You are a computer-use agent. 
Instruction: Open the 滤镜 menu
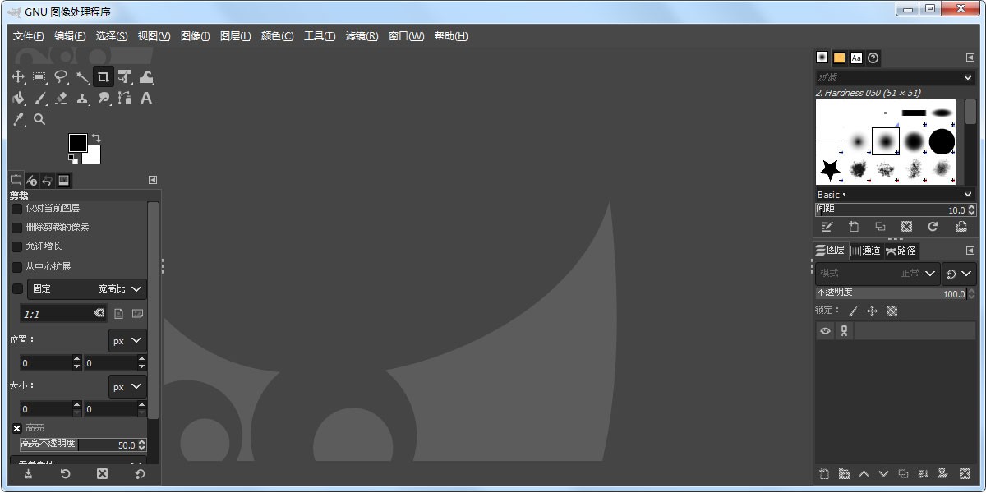point(362,36)
